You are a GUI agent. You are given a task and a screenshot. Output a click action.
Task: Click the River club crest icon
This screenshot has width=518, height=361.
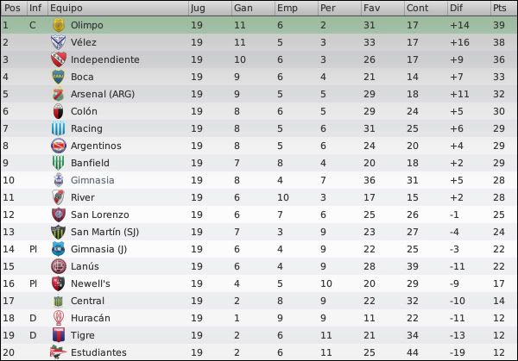click(59, 197)
